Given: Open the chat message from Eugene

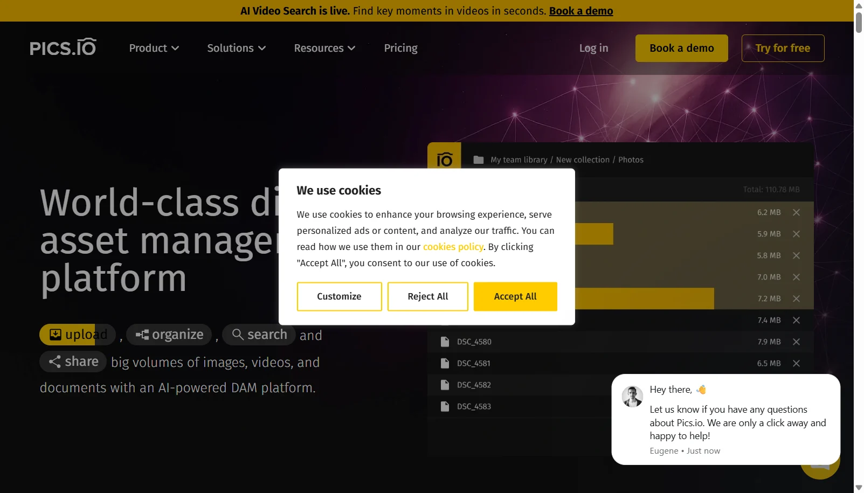Looking at the screenshot, I should click(x=725, y=419).
